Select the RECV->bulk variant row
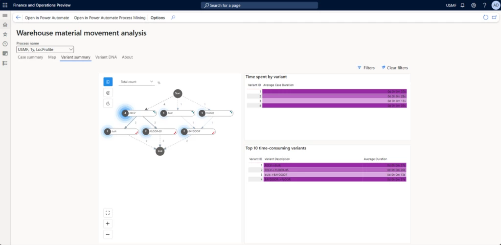501x245 pixels. [327, 165]
